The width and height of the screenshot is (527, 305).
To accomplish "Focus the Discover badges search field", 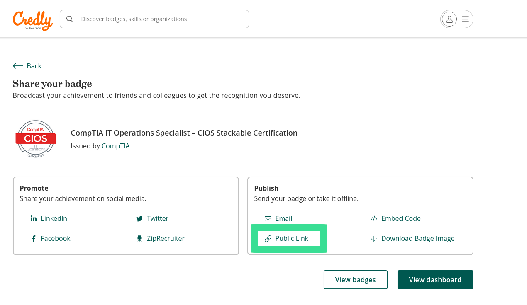I will coord(154,19).
